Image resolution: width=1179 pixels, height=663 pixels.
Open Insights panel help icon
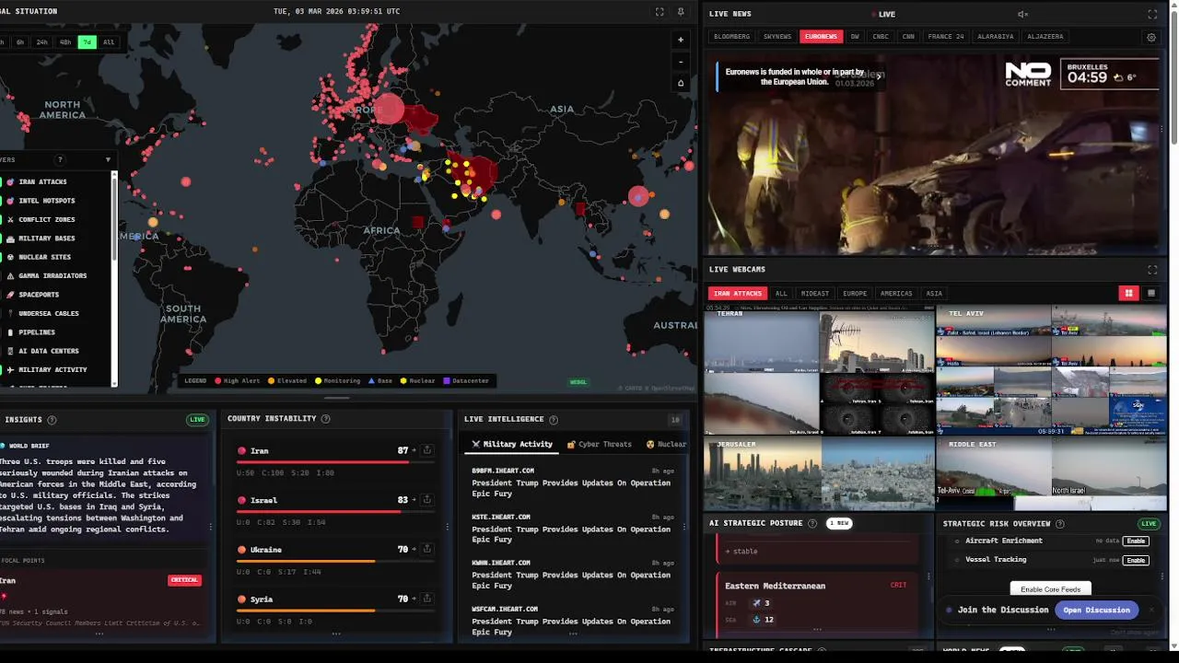[x=52, y=420]
